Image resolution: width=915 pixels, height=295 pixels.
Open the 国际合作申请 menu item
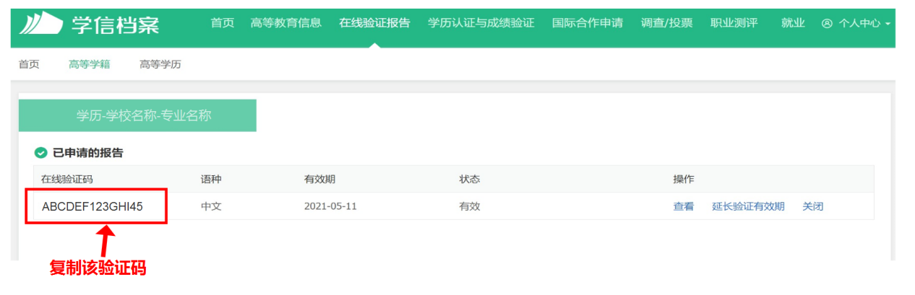pos(588,23)
